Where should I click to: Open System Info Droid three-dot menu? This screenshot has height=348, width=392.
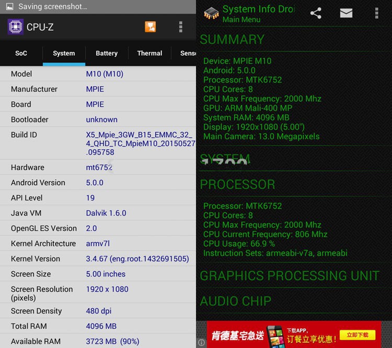point(376,13)
